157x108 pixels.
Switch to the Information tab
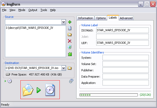[86, 18]
